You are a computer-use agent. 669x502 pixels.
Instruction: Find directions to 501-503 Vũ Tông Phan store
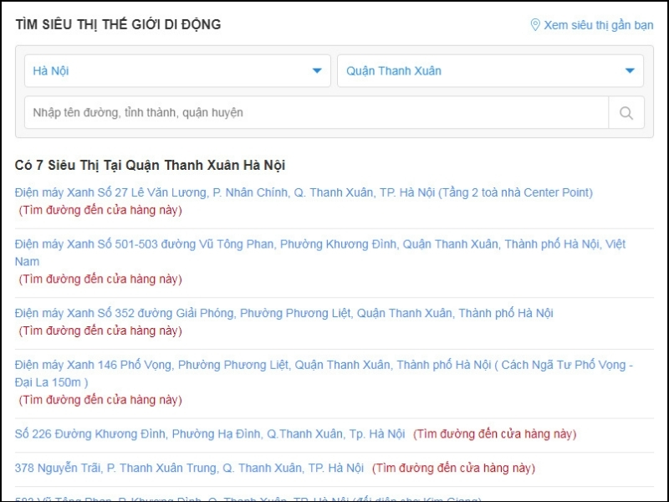[100, 279]
